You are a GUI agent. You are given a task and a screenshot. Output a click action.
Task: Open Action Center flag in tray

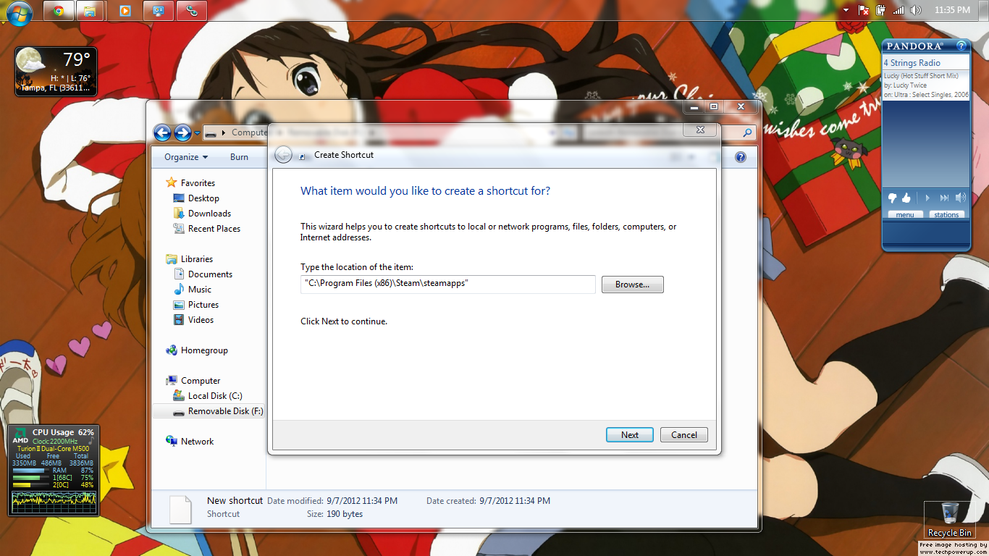pos(863,10)
